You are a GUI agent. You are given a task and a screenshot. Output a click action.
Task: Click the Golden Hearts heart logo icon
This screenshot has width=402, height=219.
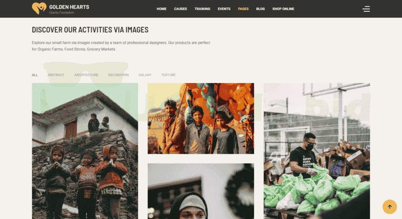(x=39, y=8)
